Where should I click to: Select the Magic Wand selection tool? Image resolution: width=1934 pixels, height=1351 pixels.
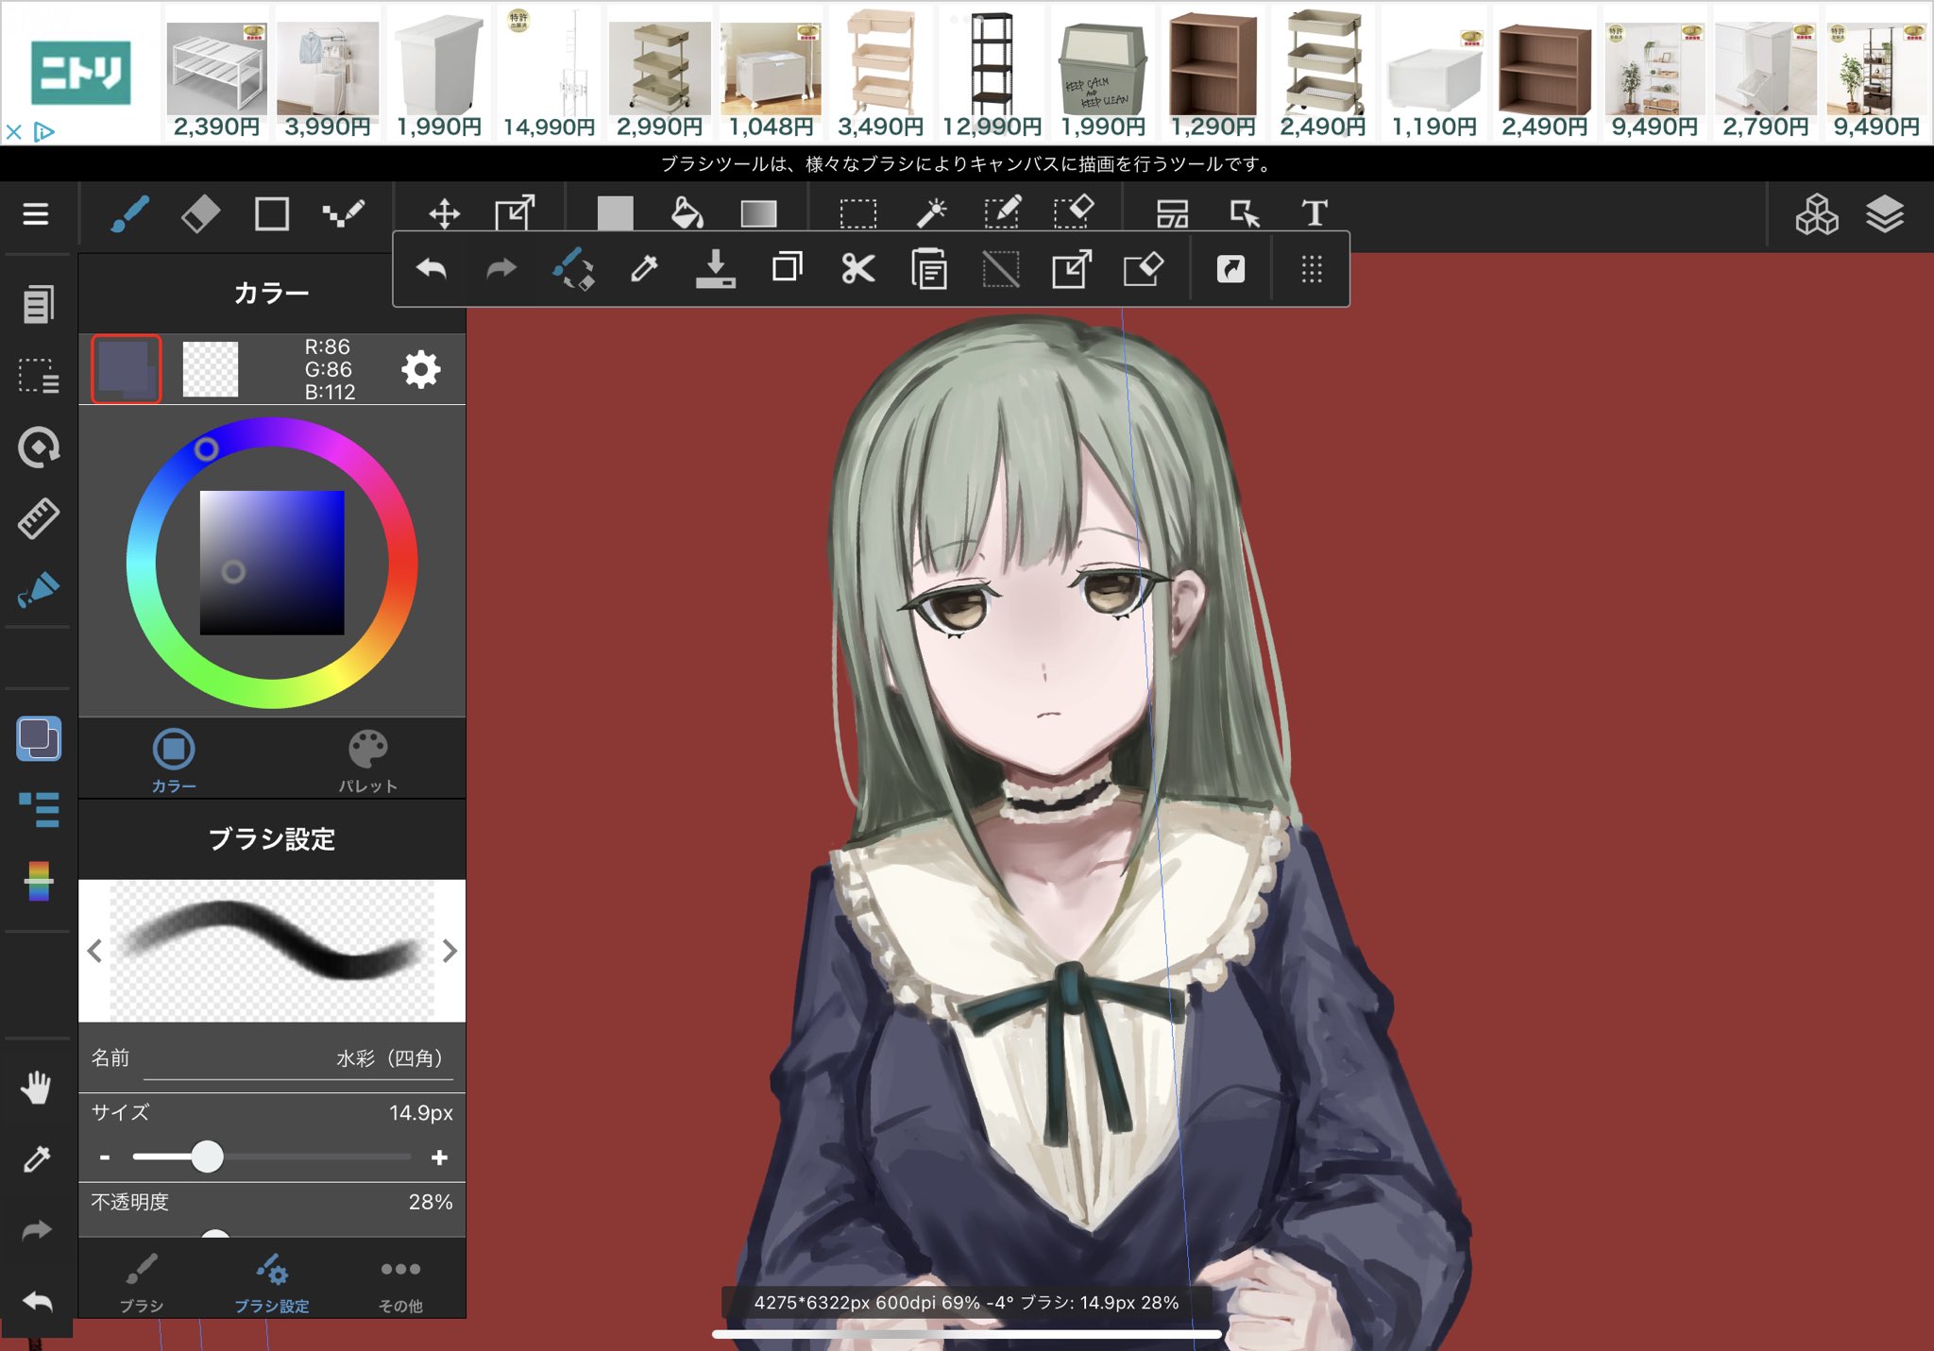pos(934,214)
